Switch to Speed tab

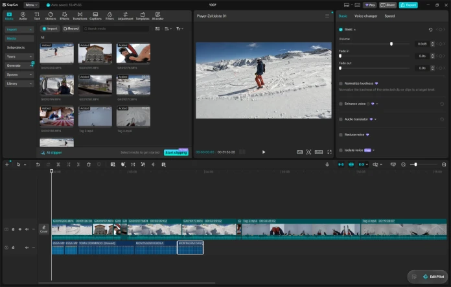389,16
